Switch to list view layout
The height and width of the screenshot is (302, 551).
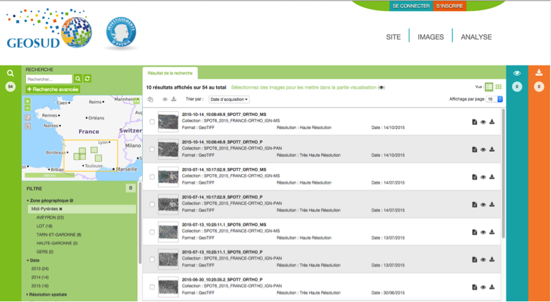[x=489, y=87]
